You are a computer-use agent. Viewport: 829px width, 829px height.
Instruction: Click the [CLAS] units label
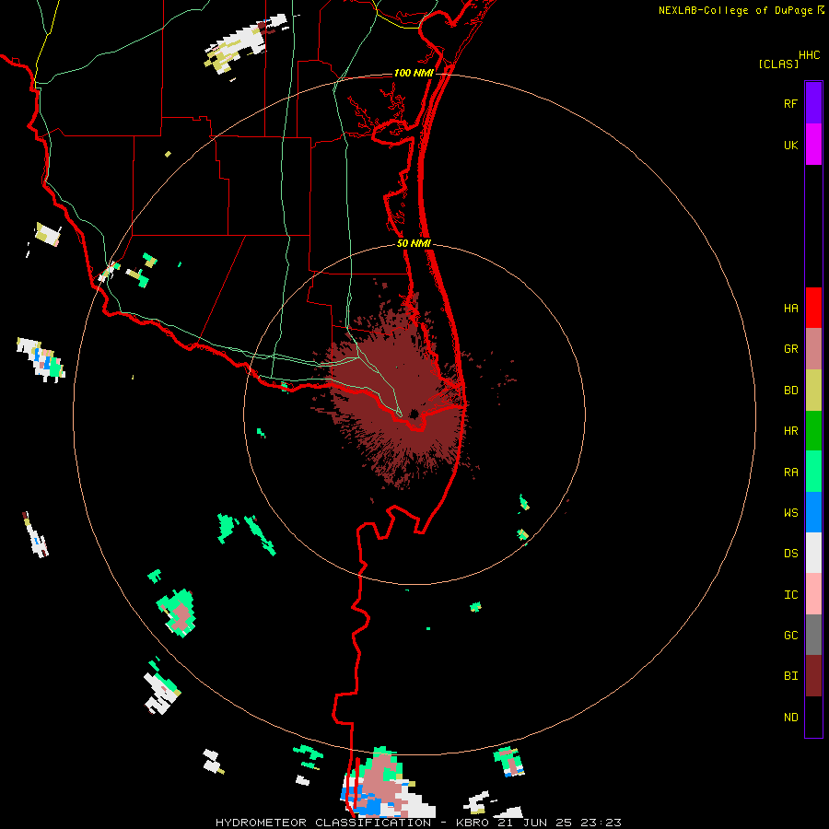778,64
